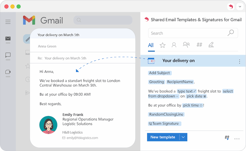246x151 pixels.
Task: Open the chevron dropdown in title bar
Action: pos(240,7)
